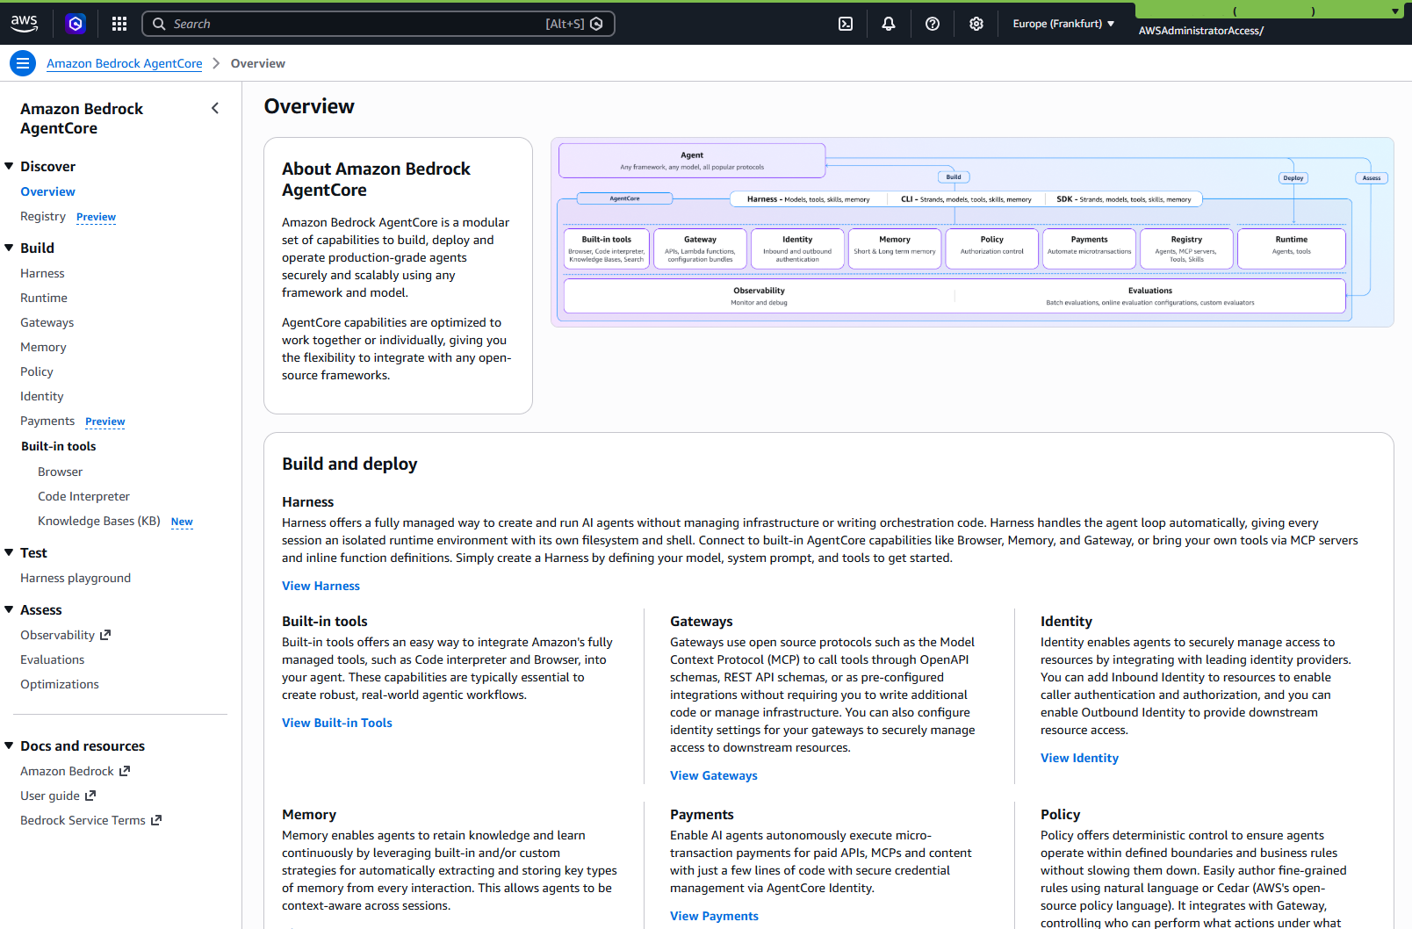
Task: Click the View Built-in Tools link
Action: (x=337, y=723)
